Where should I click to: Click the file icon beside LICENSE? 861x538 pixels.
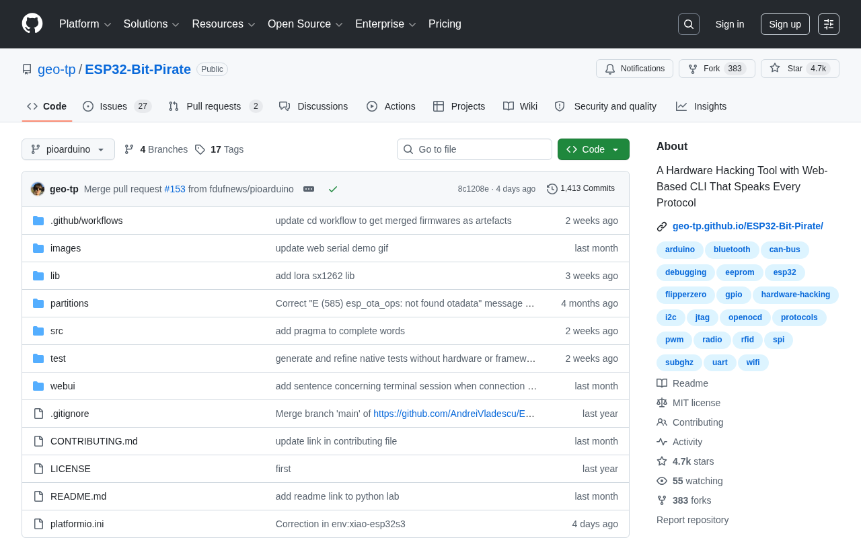38,469
